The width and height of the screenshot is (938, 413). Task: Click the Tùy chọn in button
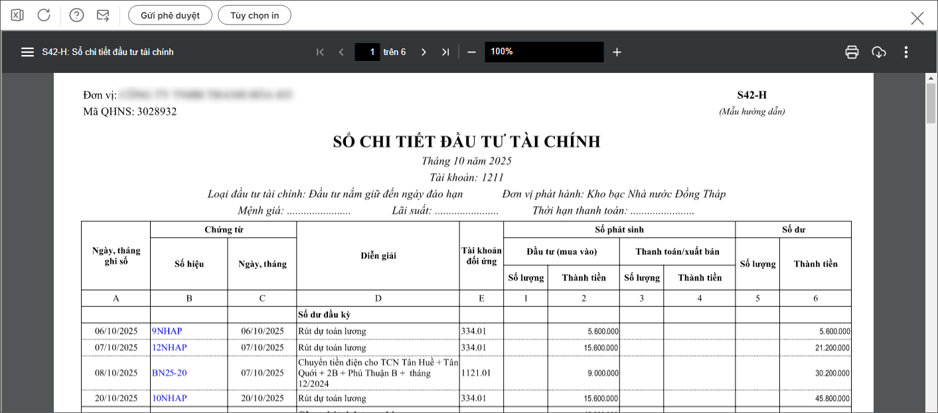click(x=254, y=15)
